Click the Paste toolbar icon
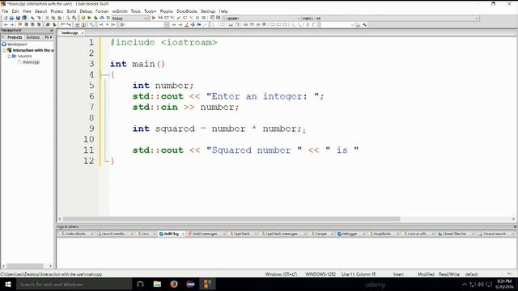The image size is (518, 291). (x=59, y=18)
